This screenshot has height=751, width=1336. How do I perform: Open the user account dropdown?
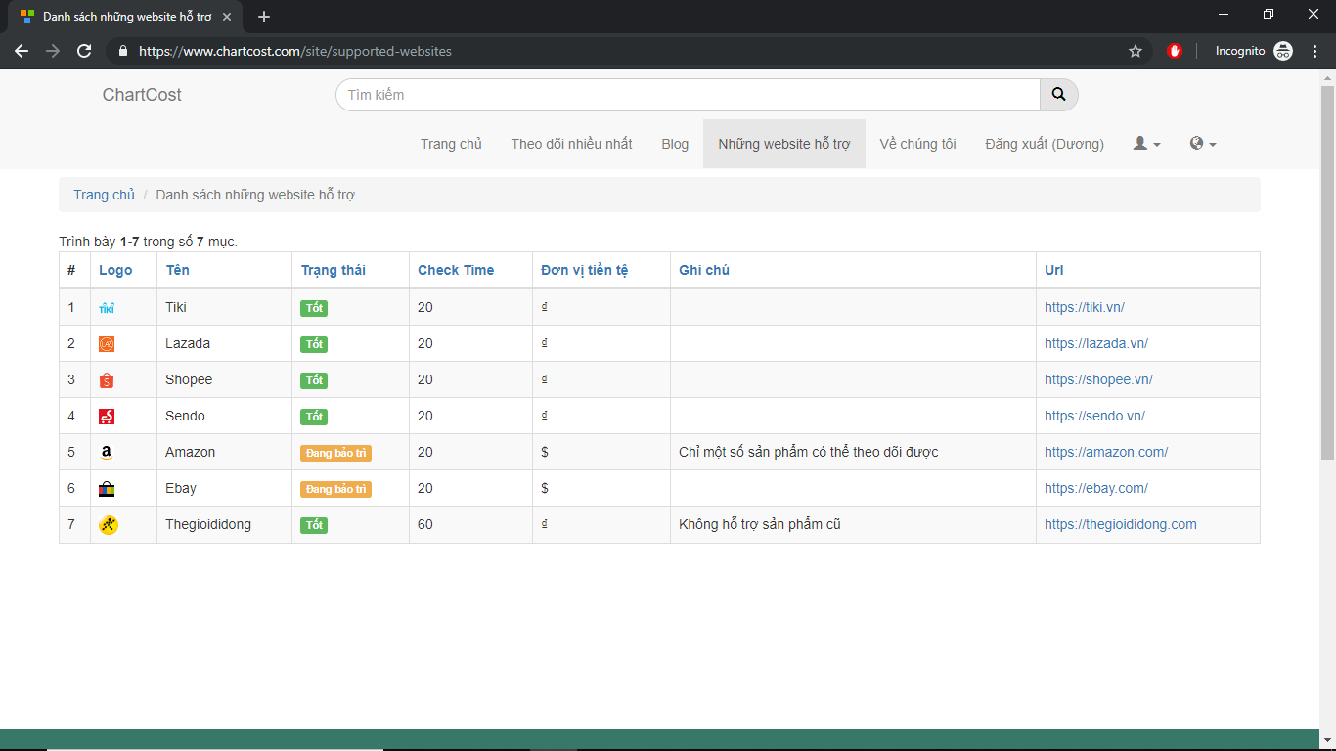(1146, 144)
